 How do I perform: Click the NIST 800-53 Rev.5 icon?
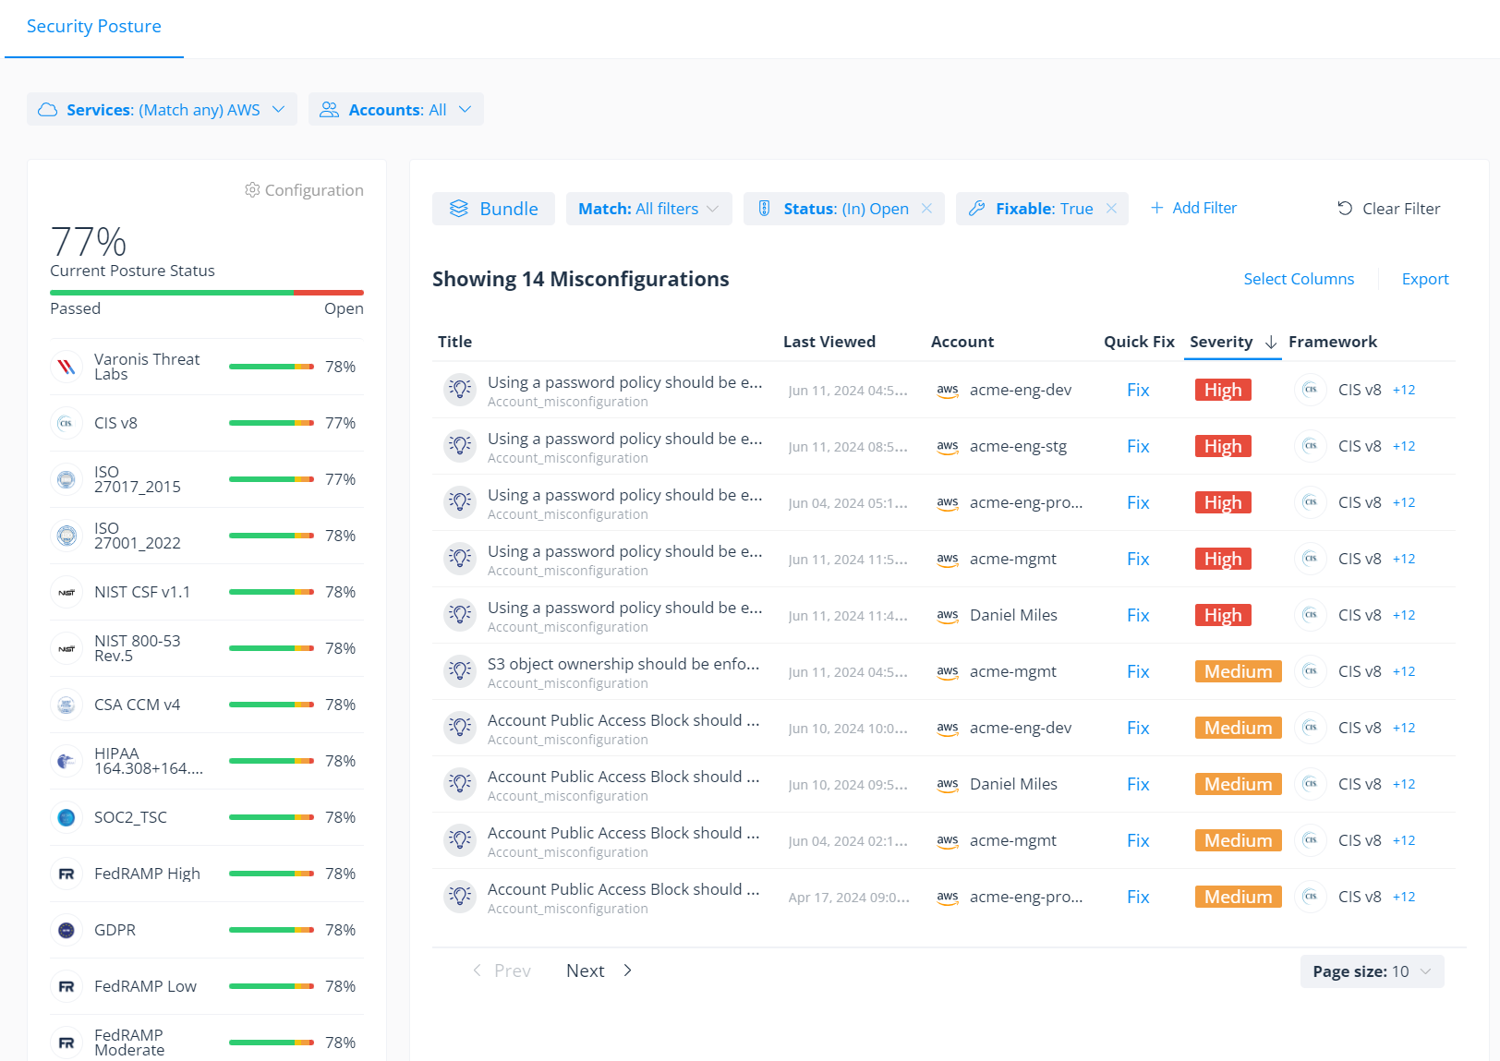click(67, 647)
